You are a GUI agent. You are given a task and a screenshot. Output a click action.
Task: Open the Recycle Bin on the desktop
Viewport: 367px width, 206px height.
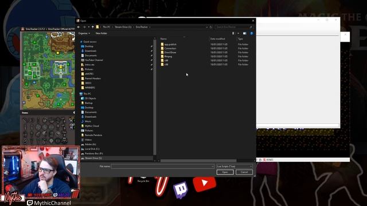tap(143, 179)
